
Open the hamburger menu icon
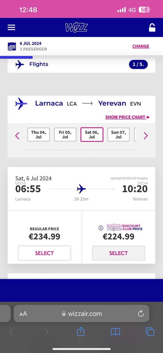[x=11, y=27]
